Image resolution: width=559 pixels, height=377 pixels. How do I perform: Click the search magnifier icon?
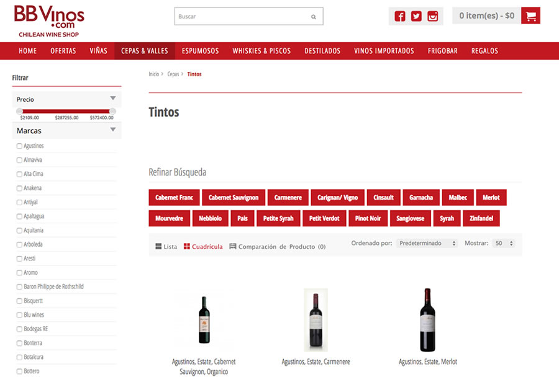314,17
